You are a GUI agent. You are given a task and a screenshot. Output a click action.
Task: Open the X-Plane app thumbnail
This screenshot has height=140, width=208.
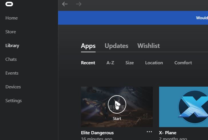tap(183, 107)
